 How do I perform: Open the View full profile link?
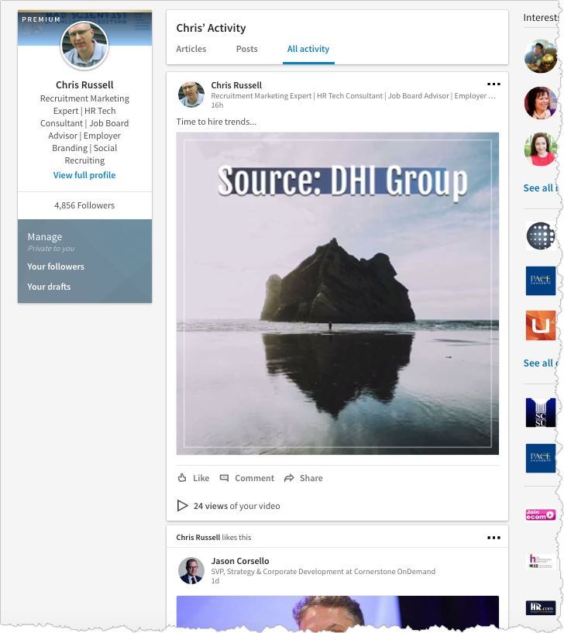[84, 175]
